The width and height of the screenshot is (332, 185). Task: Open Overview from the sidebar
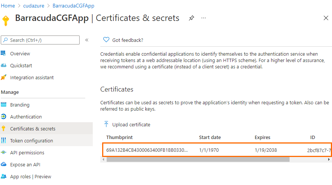tap(20, 53)
